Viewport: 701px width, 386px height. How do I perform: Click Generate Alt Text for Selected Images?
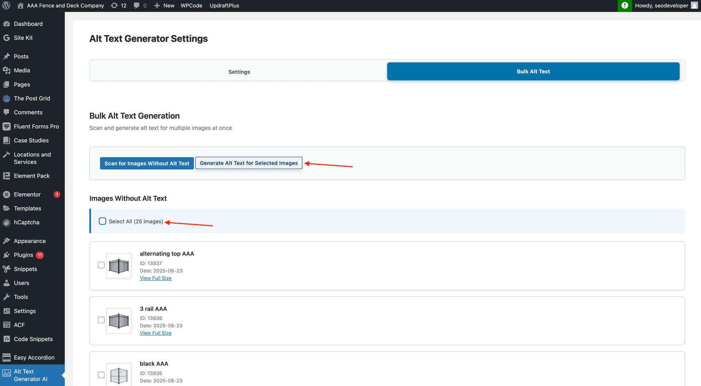pyautogui.click(x=249, y=163)
